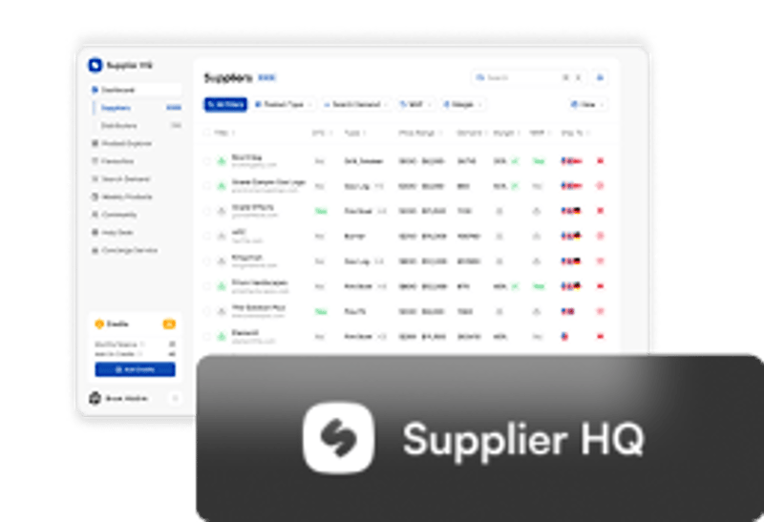The image size is (764, 522).
Task: Click the orange badge in Credits card
Action: coord(169,324)
